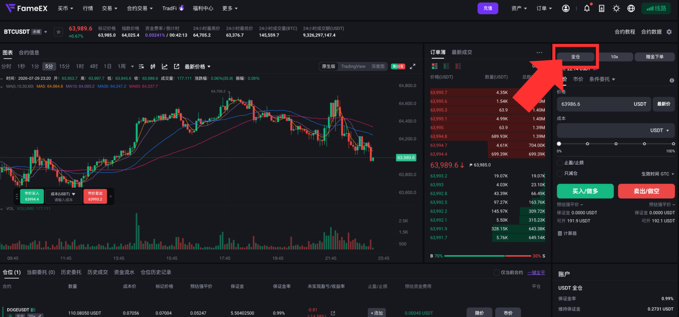The height and width of the screenshot is (317, 679).
Task: Expand the chart to fullscreen
Action: click(412, 67)
